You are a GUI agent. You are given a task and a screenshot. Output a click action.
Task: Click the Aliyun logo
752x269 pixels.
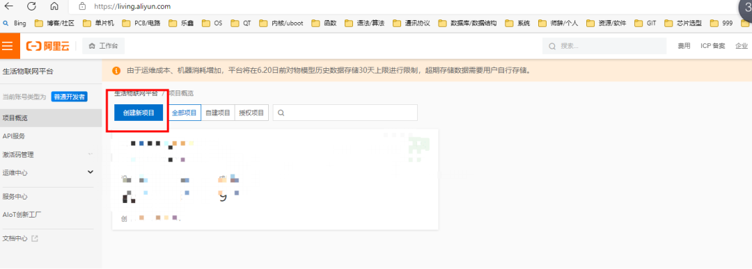tap(47, 46)
